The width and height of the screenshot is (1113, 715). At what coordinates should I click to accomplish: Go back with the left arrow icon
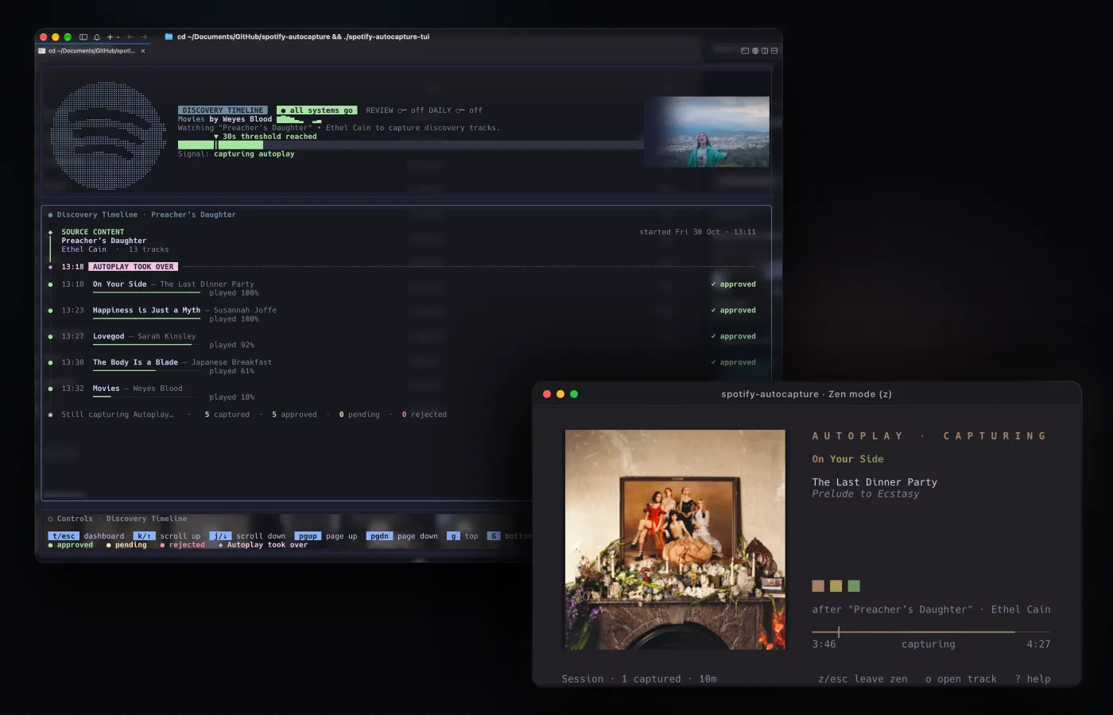pyautogui.click(x=130, y=37)
